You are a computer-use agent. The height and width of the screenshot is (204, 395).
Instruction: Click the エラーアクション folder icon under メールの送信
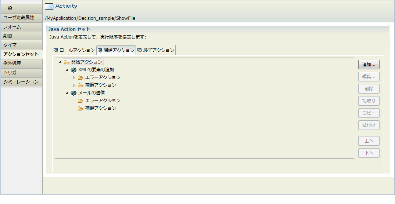tap(80, 101)
